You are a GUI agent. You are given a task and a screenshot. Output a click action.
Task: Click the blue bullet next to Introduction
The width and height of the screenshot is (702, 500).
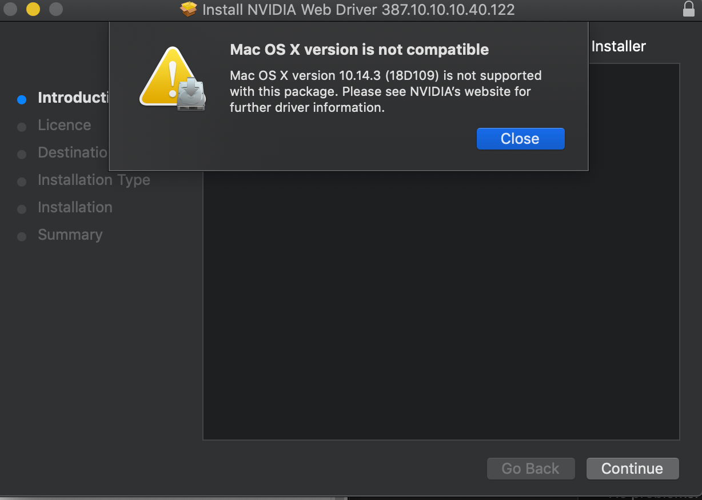[22, 99]
